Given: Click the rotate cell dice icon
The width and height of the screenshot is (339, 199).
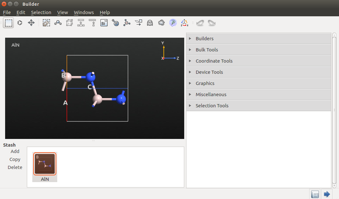Looking at the screenshot, I should point(161,23).
